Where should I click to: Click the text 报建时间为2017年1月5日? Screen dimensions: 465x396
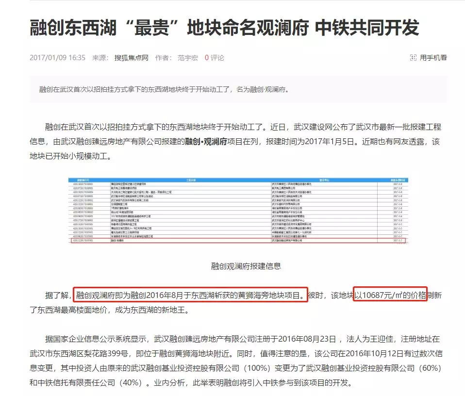pyautogui.click(x=310, y=142)
